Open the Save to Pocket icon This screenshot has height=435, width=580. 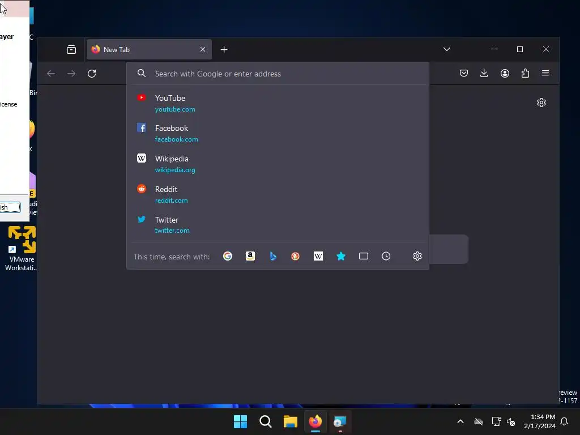pyautogui.click(x=464, y=73)
